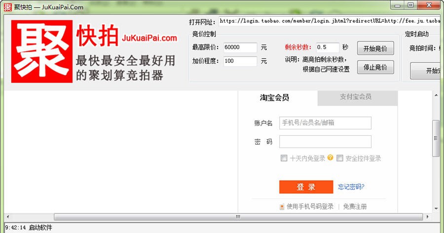Enable the 十天内免登录 checkbox

click(x=284, y=158)
